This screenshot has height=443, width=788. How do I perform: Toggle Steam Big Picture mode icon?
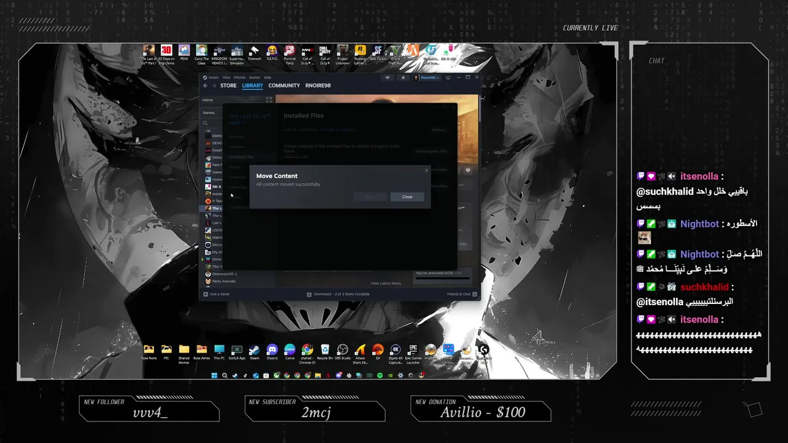448,78
